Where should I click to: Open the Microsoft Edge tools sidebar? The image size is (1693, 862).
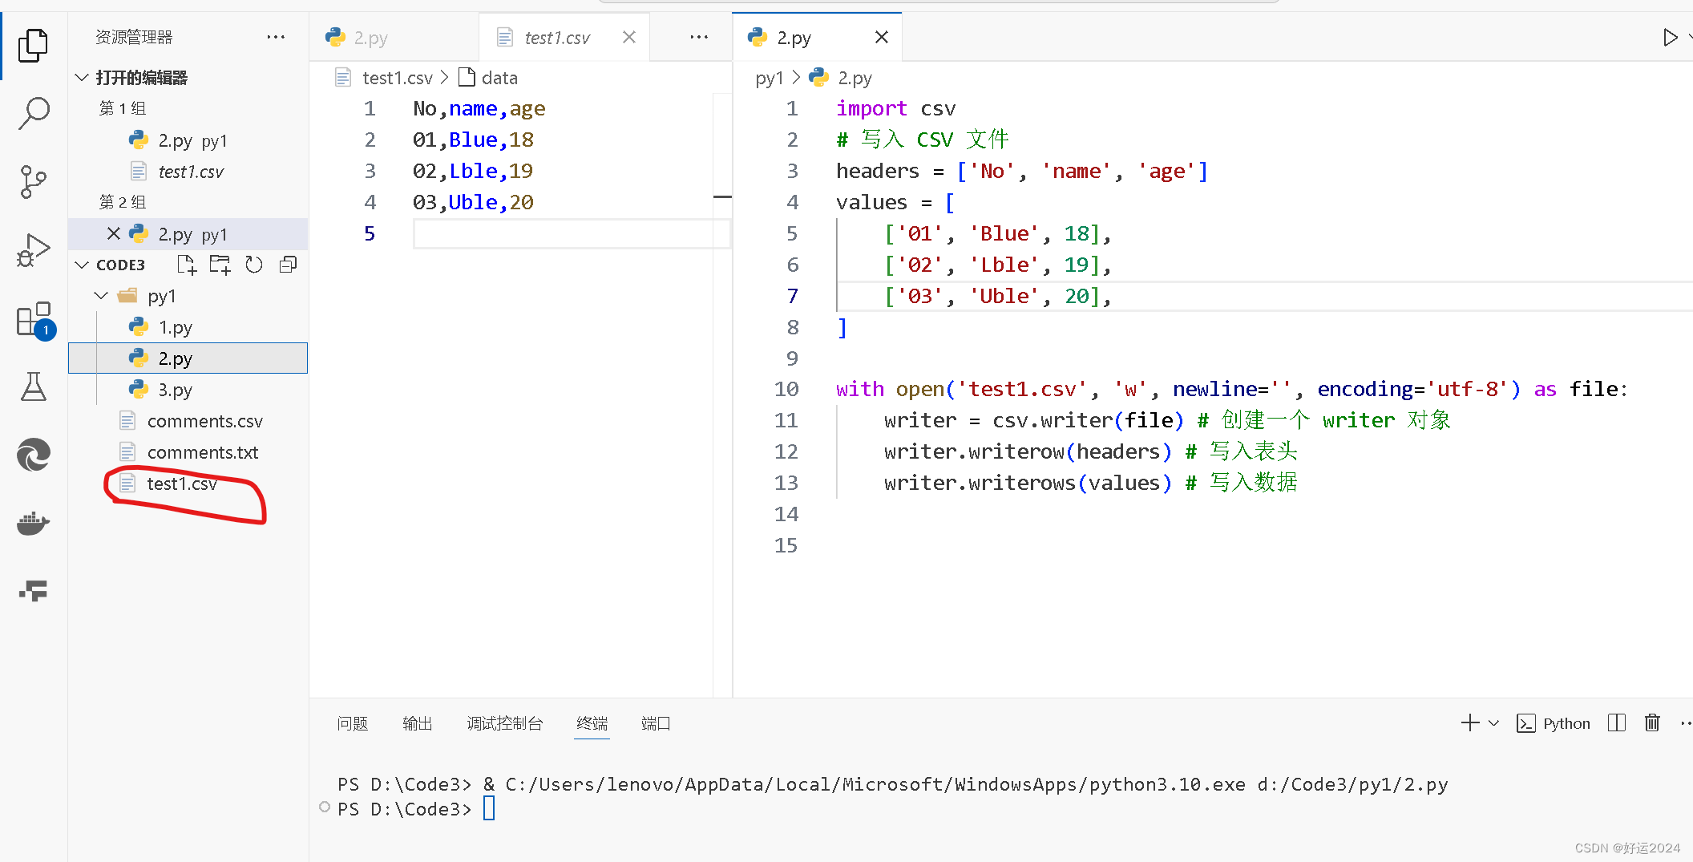click(x=33, y=455)
